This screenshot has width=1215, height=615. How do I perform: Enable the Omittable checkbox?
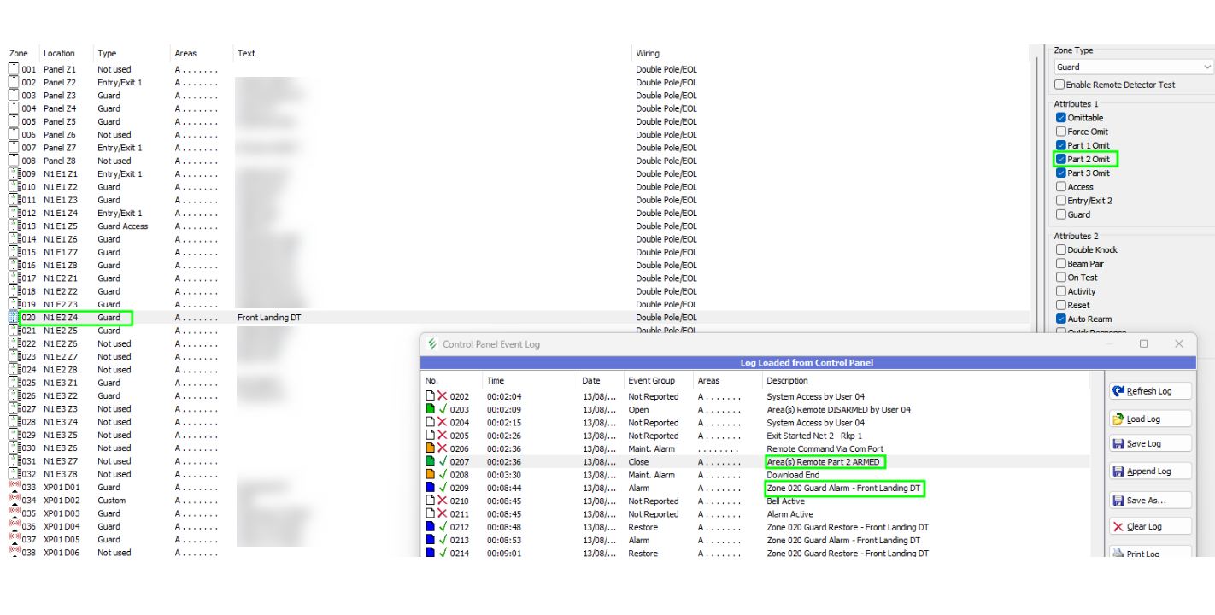(1059, 117)
